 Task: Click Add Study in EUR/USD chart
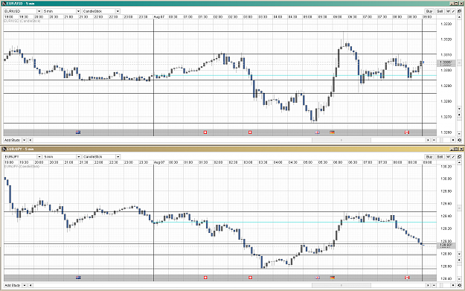coord(12,140)
